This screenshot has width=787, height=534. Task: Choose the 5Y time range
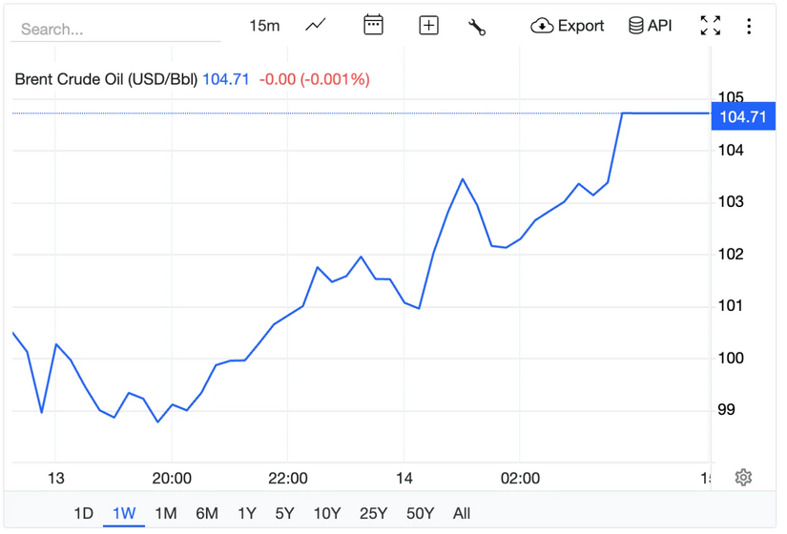pyautogui.click(x=284, y=513)
